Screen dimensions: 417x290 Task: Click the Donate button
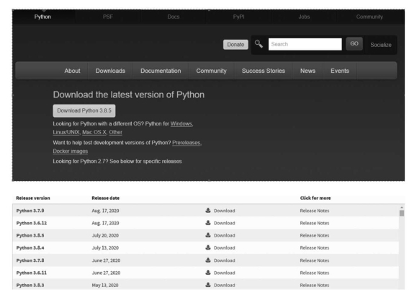point(236,45)
